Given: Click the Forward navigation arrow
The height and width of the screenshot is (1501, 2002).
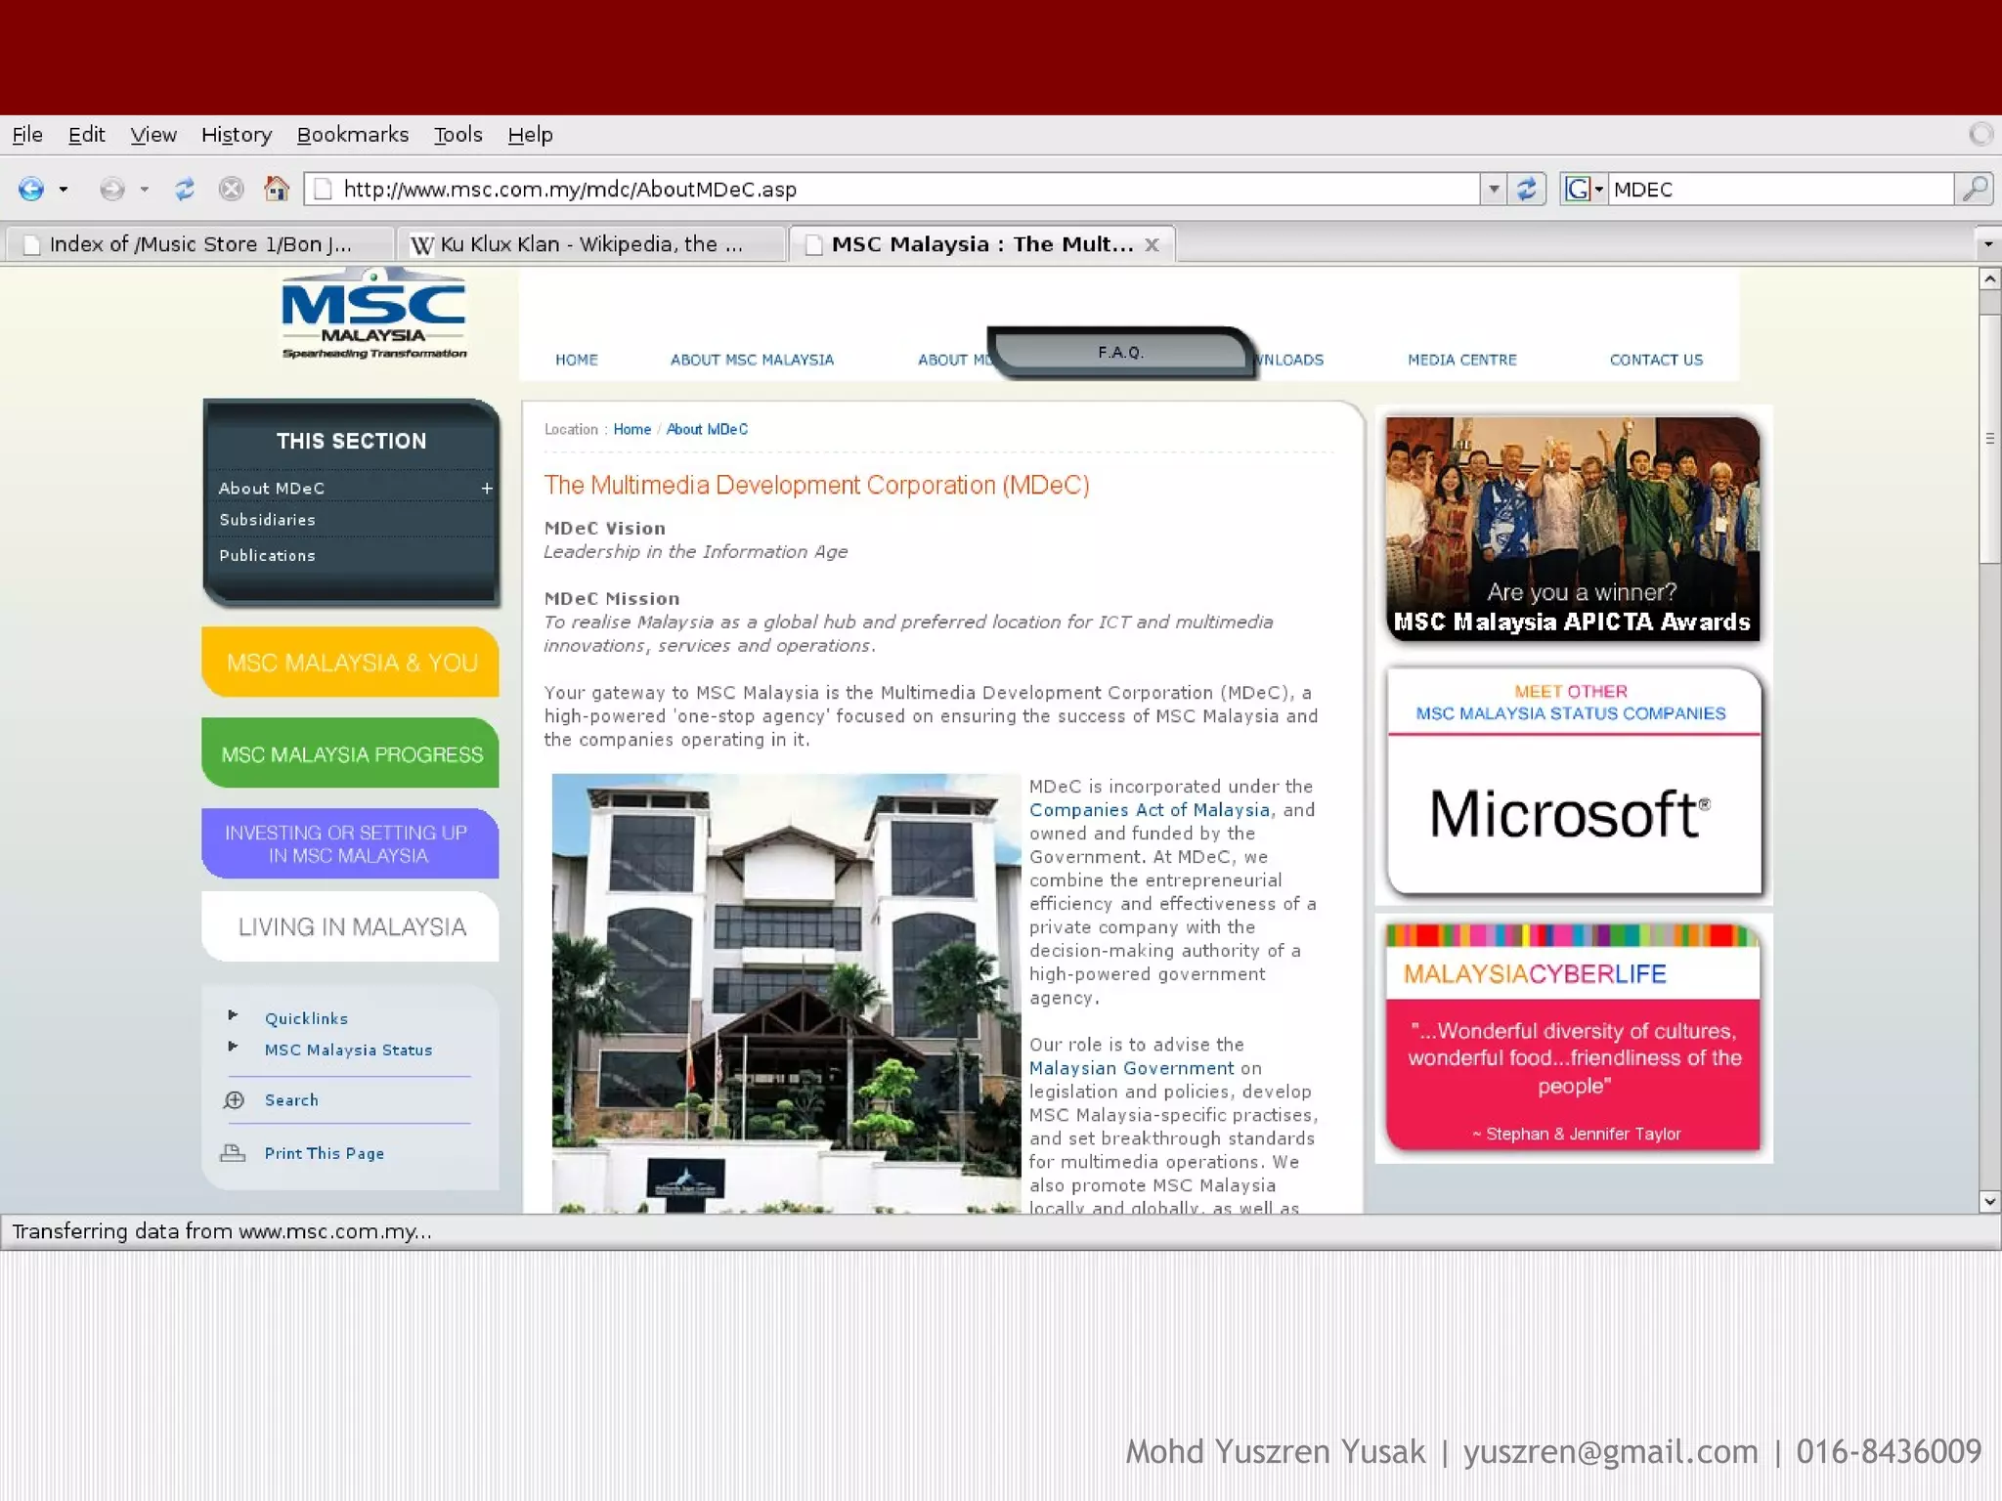Looking at the screenshot, I should pyautogui.click(x=112, y=189).
